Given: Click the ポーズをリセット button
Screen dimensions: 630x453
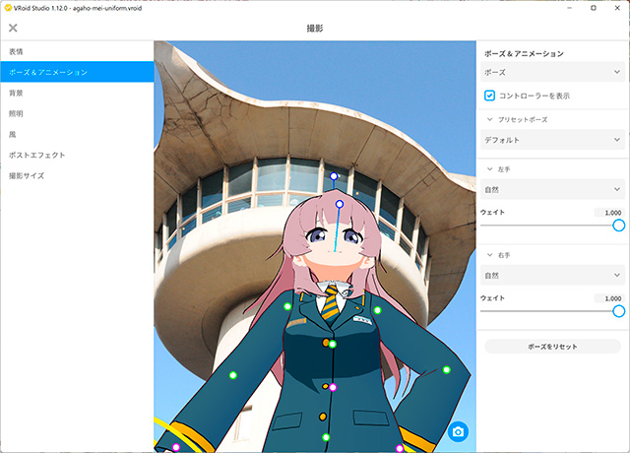Looking at the screenshot, I should (552, 347).
